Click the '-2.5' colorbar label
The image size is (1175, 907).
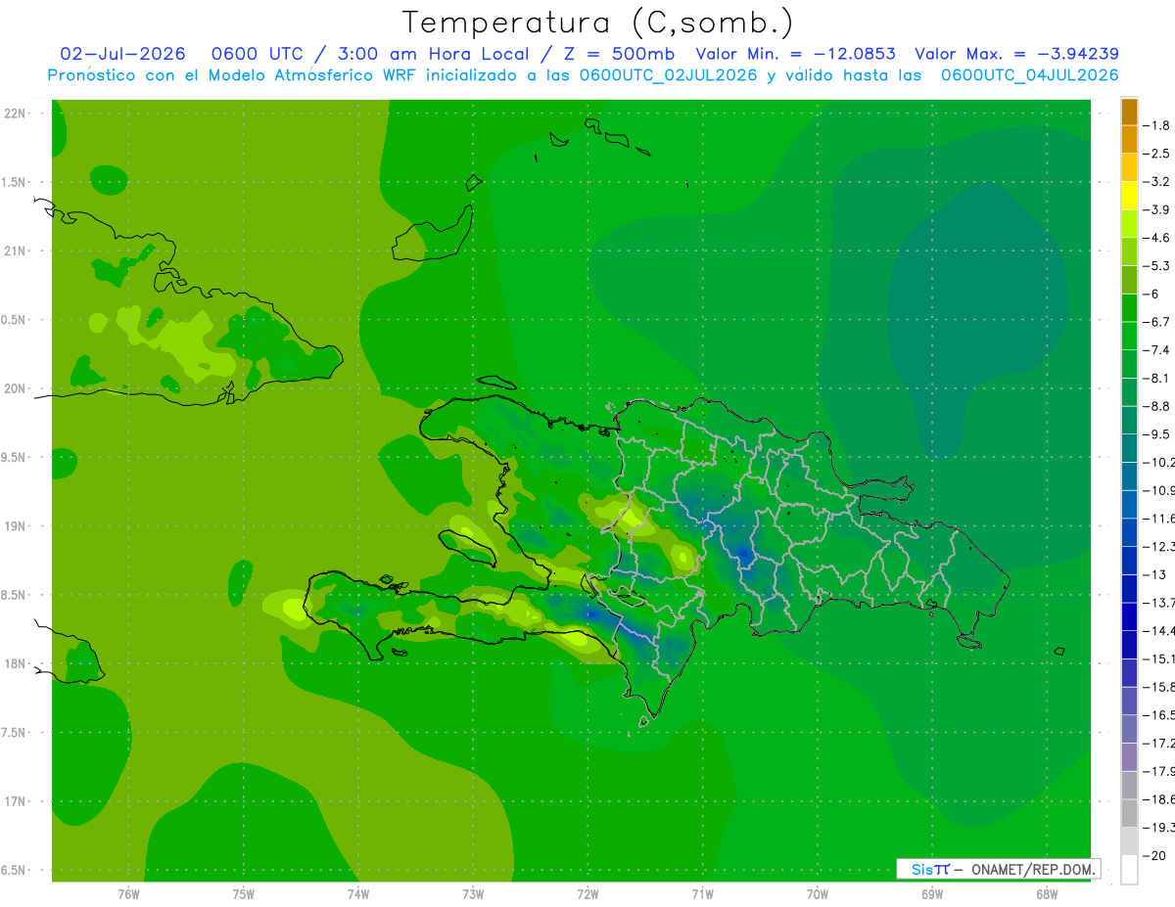click(x=1157, y=154)
